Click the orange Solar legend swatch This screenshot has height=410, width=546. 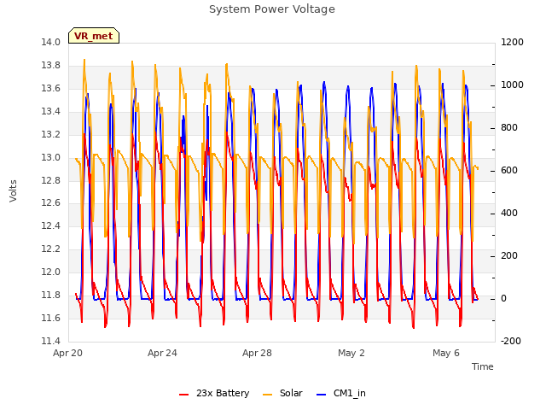pyautogui.click(x=267, y=395)
